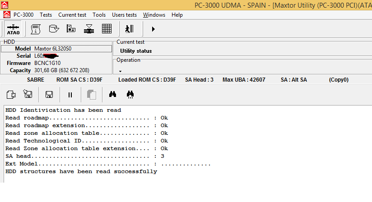Click the SABRE family label
This screenshot has width=372, height=202.
pos(36,80)
